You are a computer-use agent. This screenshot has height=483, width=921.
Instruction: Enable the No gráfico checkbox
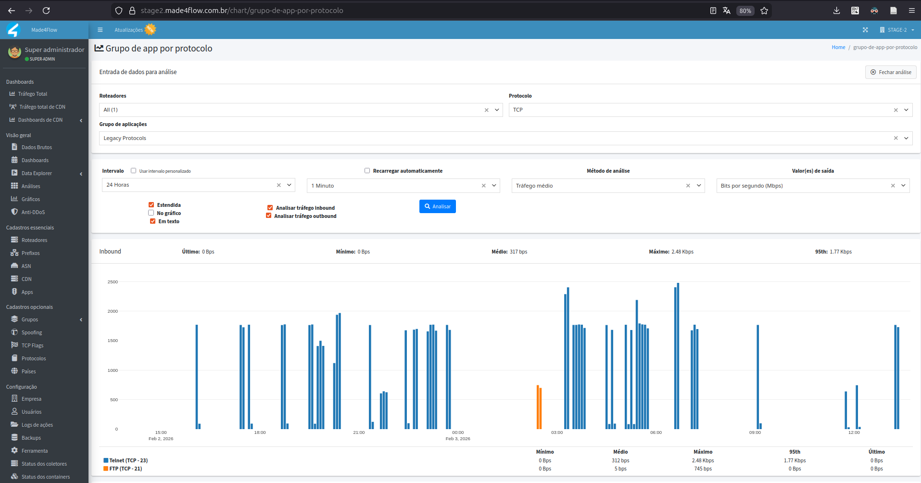coord(151,213)
